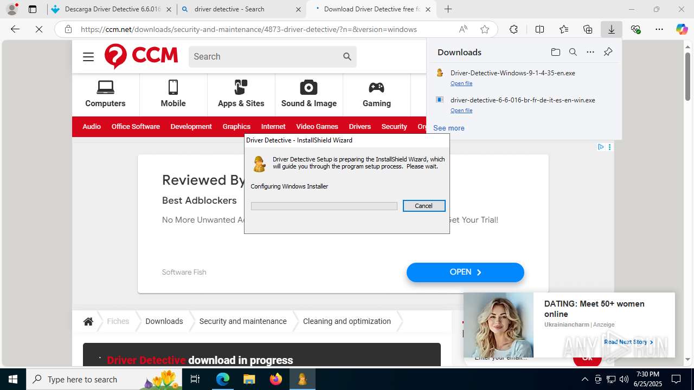Open Security and maintenance breadcrumb
This screenshot has height=390, width=694.
click(x=243, y=321)
